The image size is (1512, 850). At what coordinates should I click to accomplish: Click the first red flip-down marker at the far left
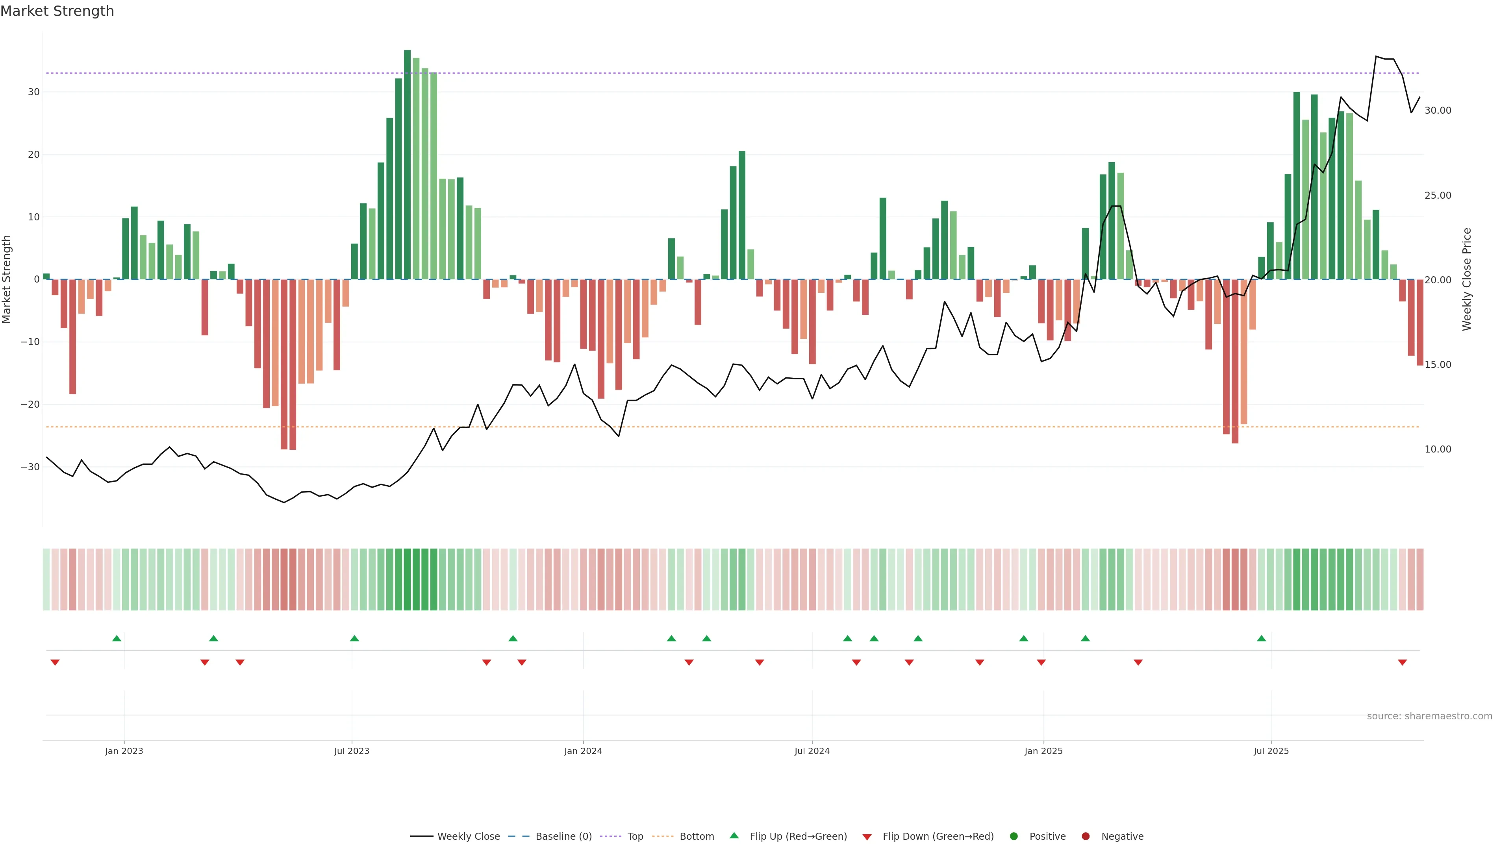pos(55,662)
